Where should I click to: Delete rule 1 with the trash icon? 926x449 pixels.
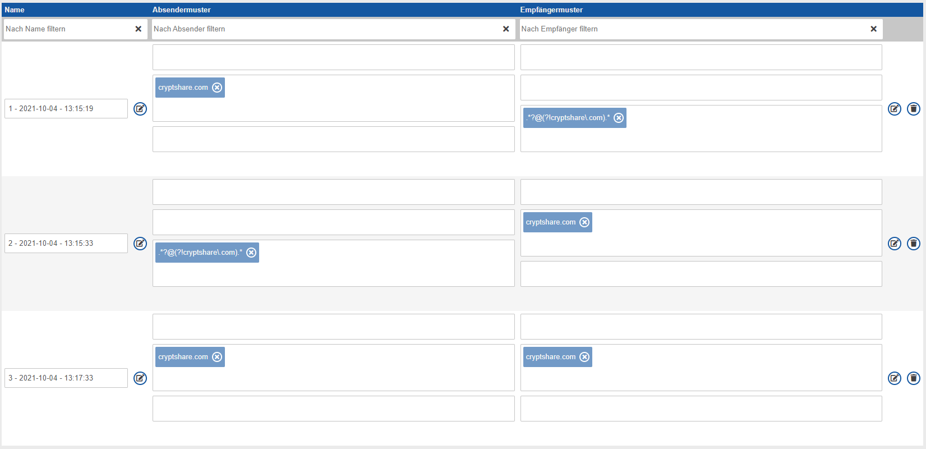[914, 109]
